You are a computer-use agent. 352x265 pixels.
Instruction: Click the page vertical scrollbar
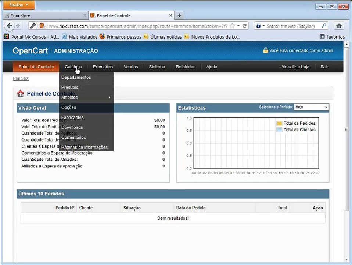[346, 129]
